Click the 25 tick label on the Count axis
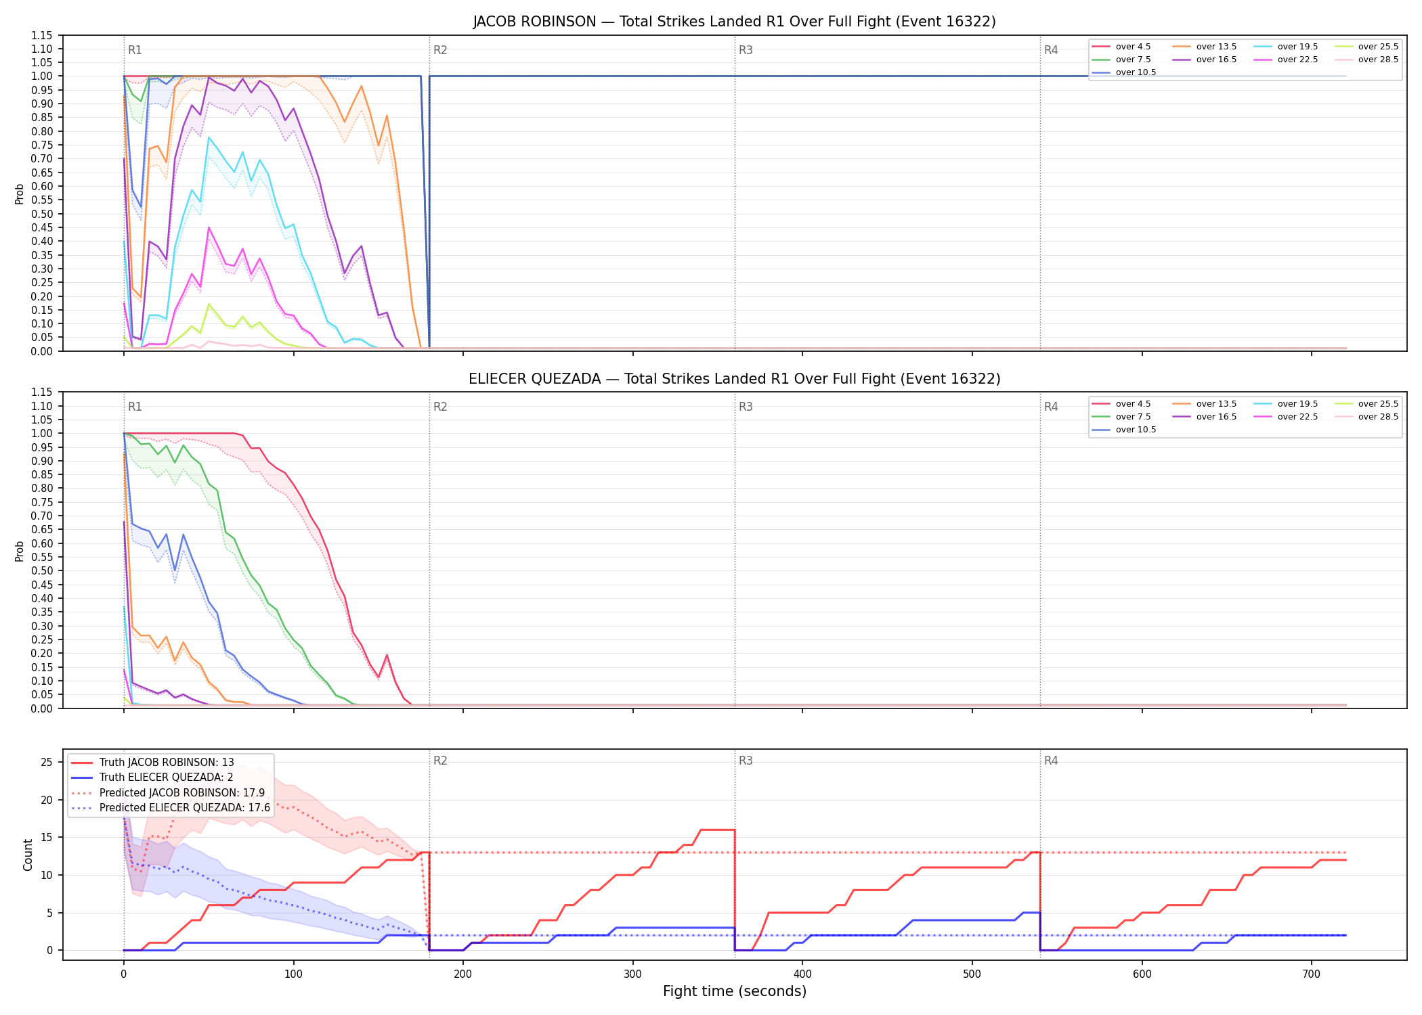Viewport: 1422px width, 1015px height. (47, 762)
